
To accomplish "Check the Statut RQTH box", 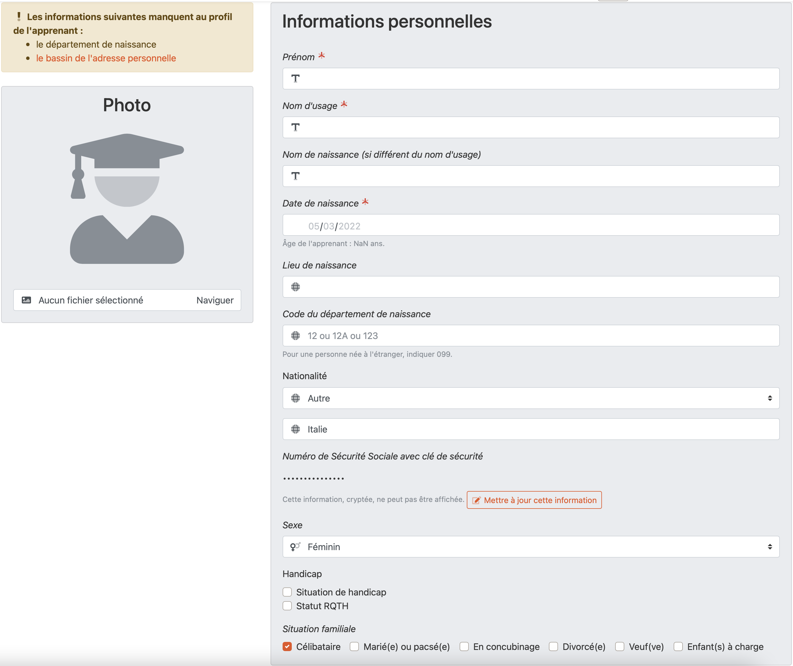I will [287, 606].
